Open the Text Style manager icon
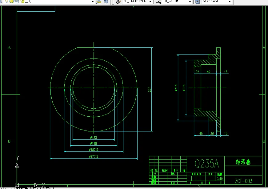The width and height of the screenshot is (268, 189). 118,2
